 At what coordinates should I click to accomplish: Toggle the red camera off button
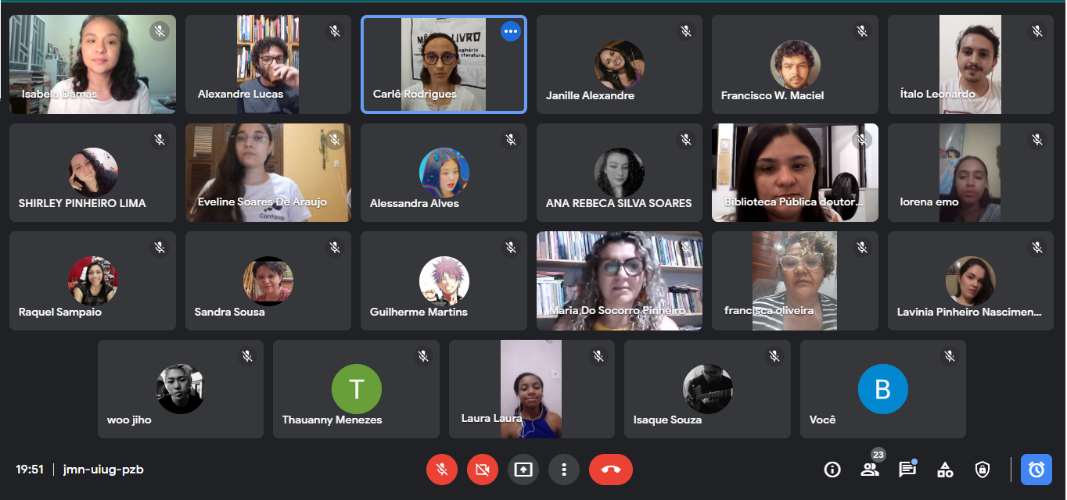(483, 470)
